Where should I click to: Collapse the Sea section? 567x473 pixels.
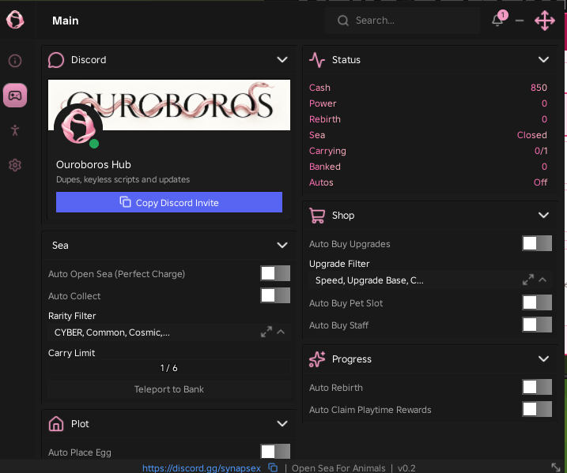(282, 245)
